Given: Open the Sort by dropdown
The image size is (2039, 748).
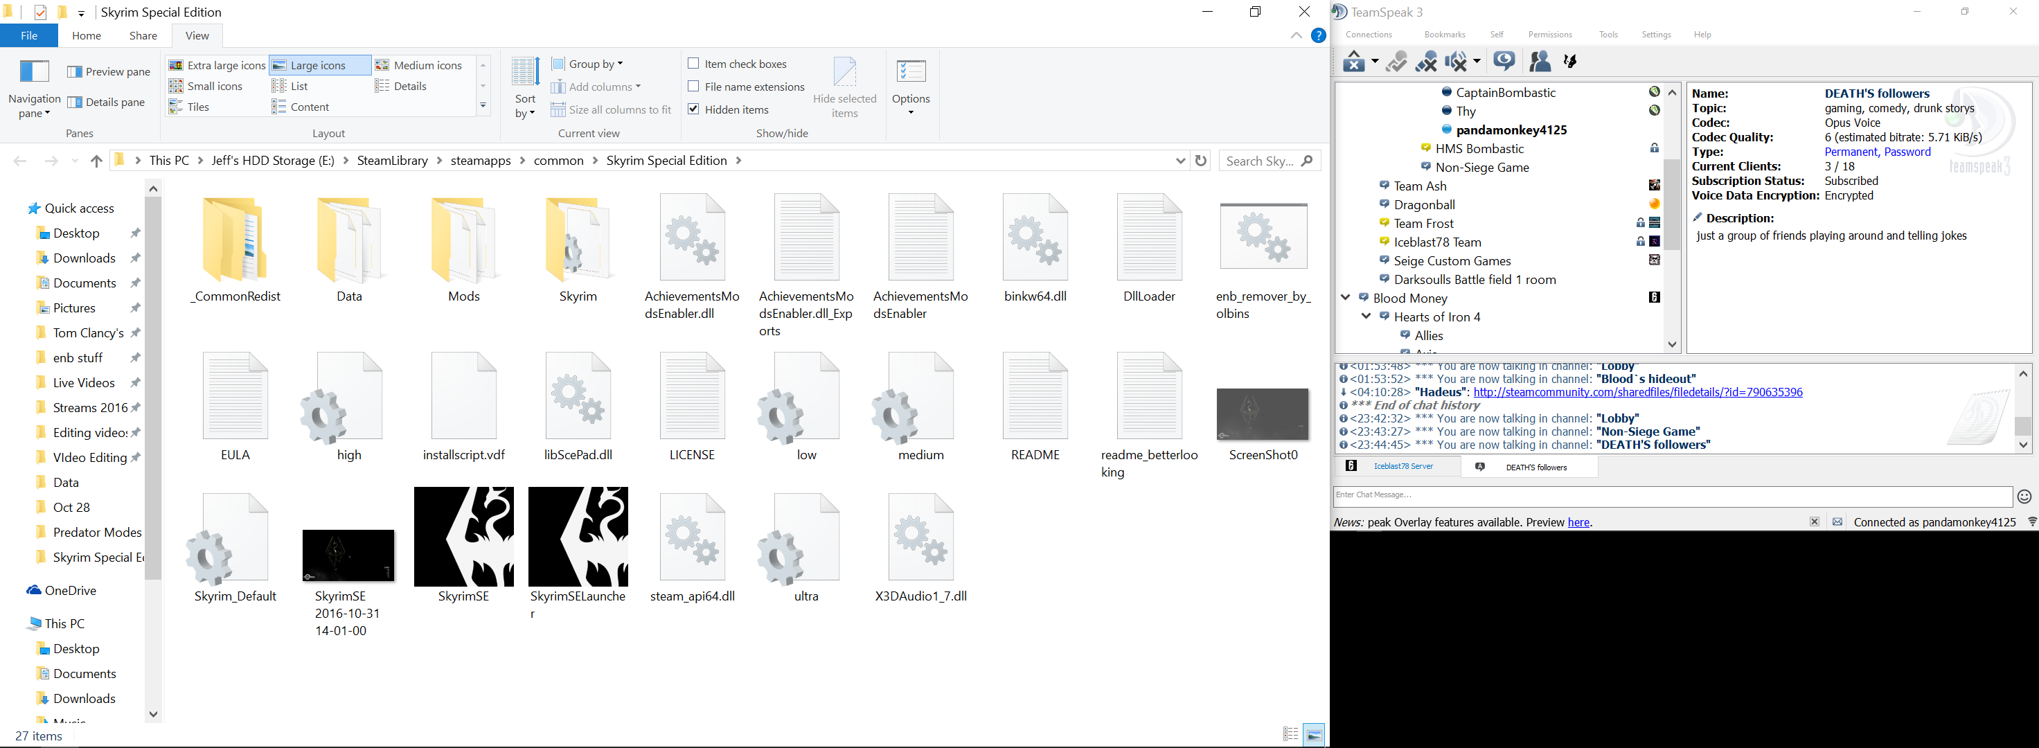Looking at the screenshot, I should click(x=525, y=87).
